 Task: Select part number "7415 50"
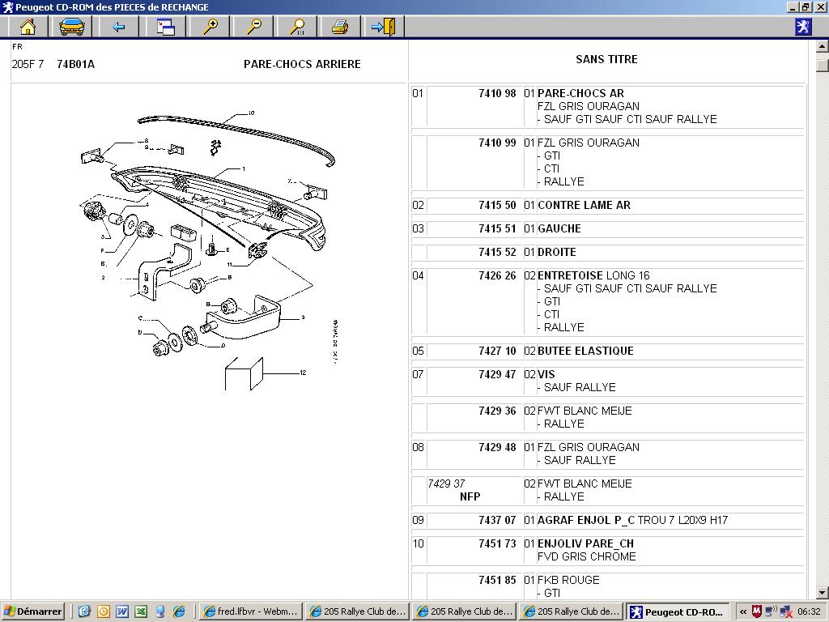coord(497,205)
